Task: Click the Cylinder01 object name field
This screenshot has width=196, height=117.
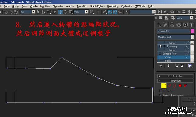Action: 173,31
